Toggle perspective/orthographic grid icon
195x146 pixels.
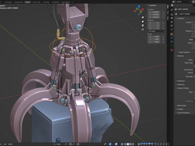pos(143,30)
